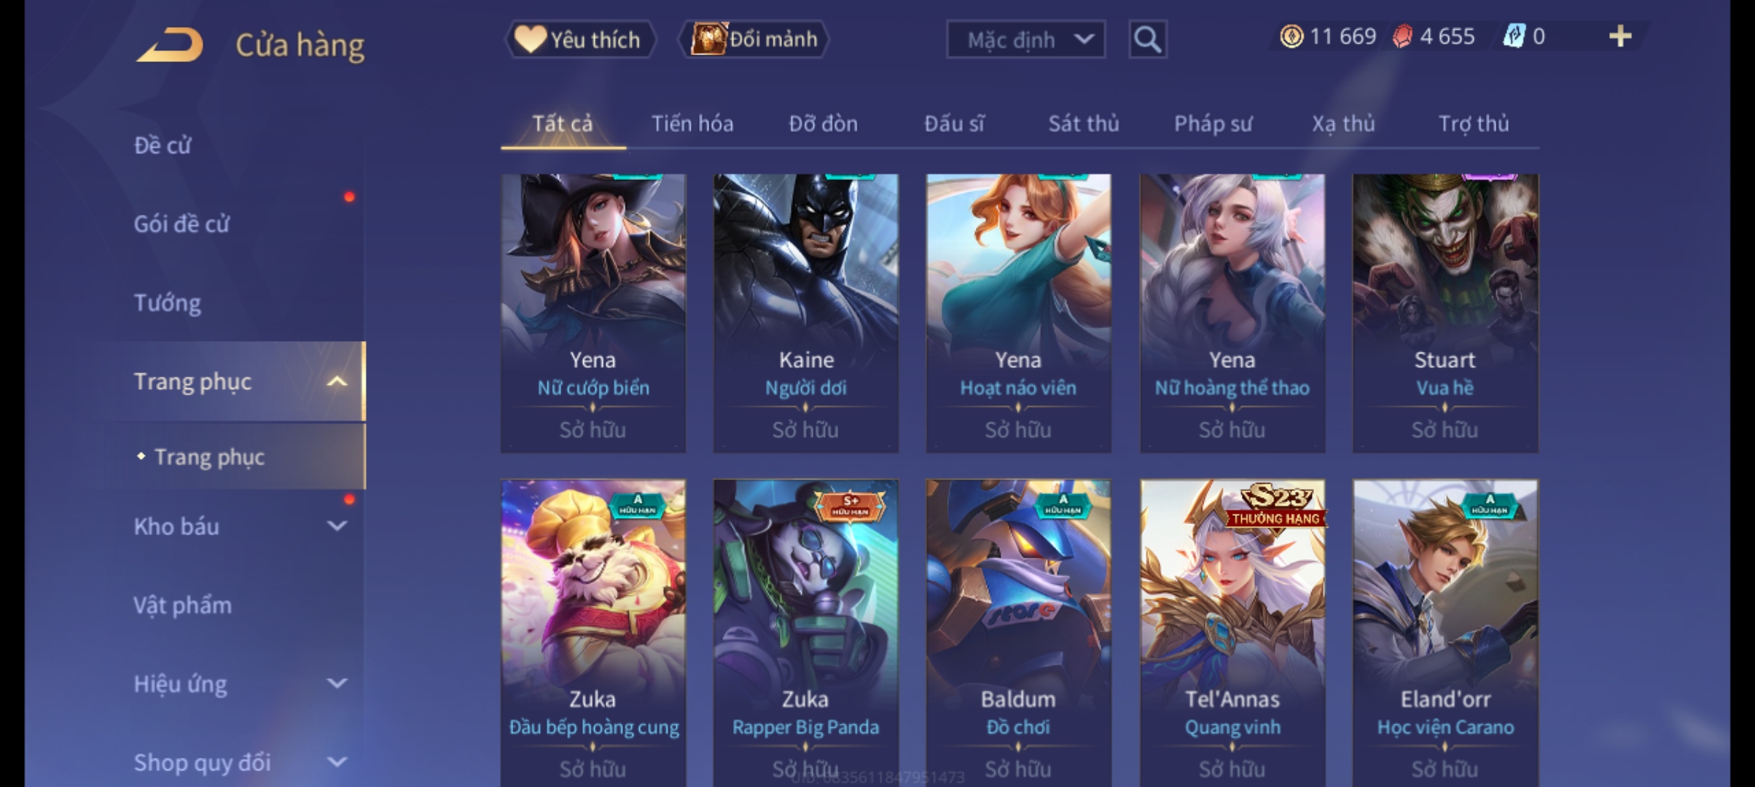Image resolution: width=1755 pixels, height=787 pixels.
Task: Open Gói đề cử in sidebar
Action: point(181,224)
